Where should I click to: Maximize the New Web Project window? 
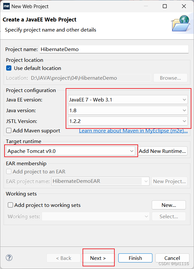tap(165, 7)
